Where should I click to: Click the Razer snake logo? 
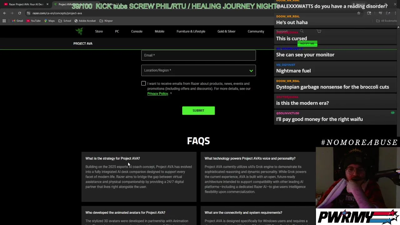click(x=79, y=31)
